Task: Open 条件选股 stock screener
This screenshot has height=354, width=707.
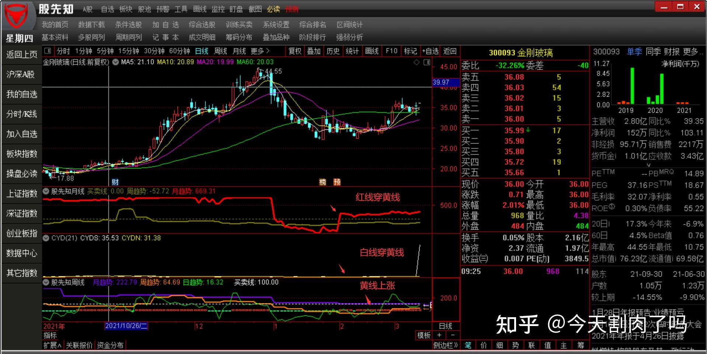Action: [x=128, y=25]
